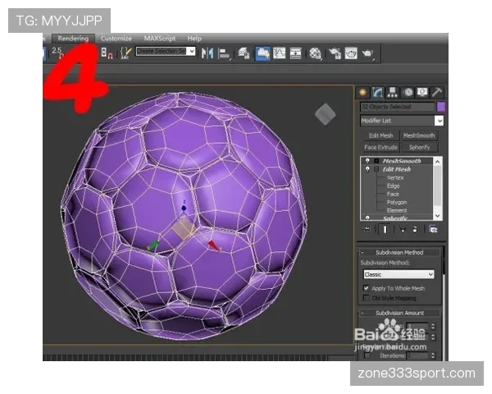Open the Help menu
492x394 pixels.
click(x=194, y=39)
